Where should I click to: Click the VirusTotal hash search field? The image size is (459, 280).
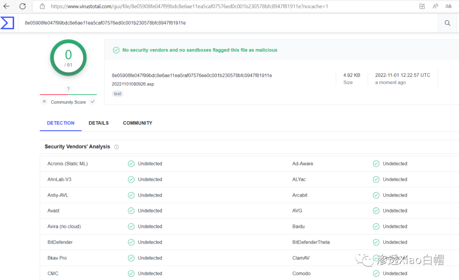pos(228,23)
